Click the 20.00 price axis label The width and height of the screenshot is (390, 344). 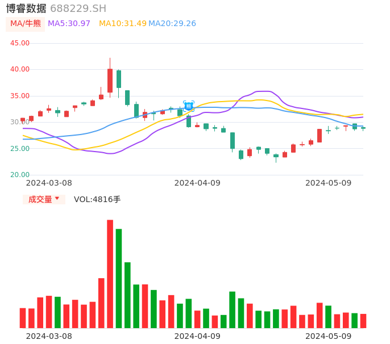(20, 175)
